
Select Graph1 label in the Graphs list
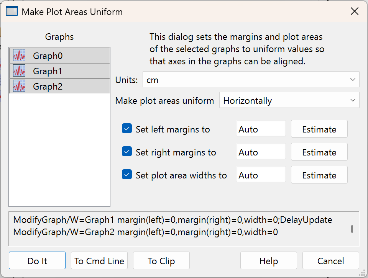(48, 71)
